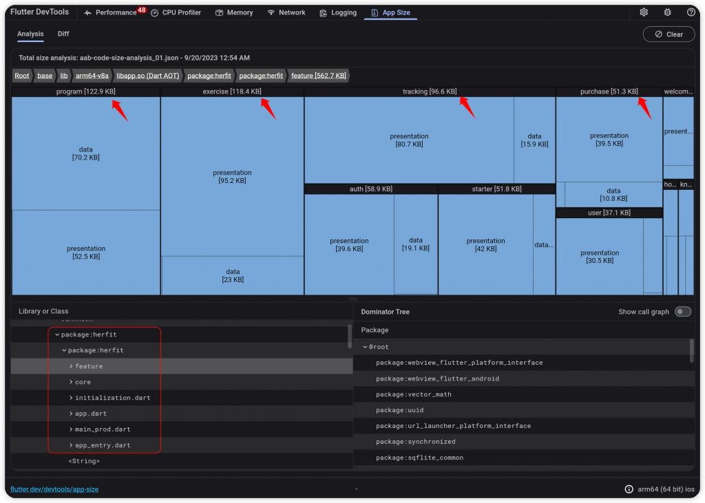Click the Network wifi icon
This screenshot has width=705, height=503.
coord(271,12)
